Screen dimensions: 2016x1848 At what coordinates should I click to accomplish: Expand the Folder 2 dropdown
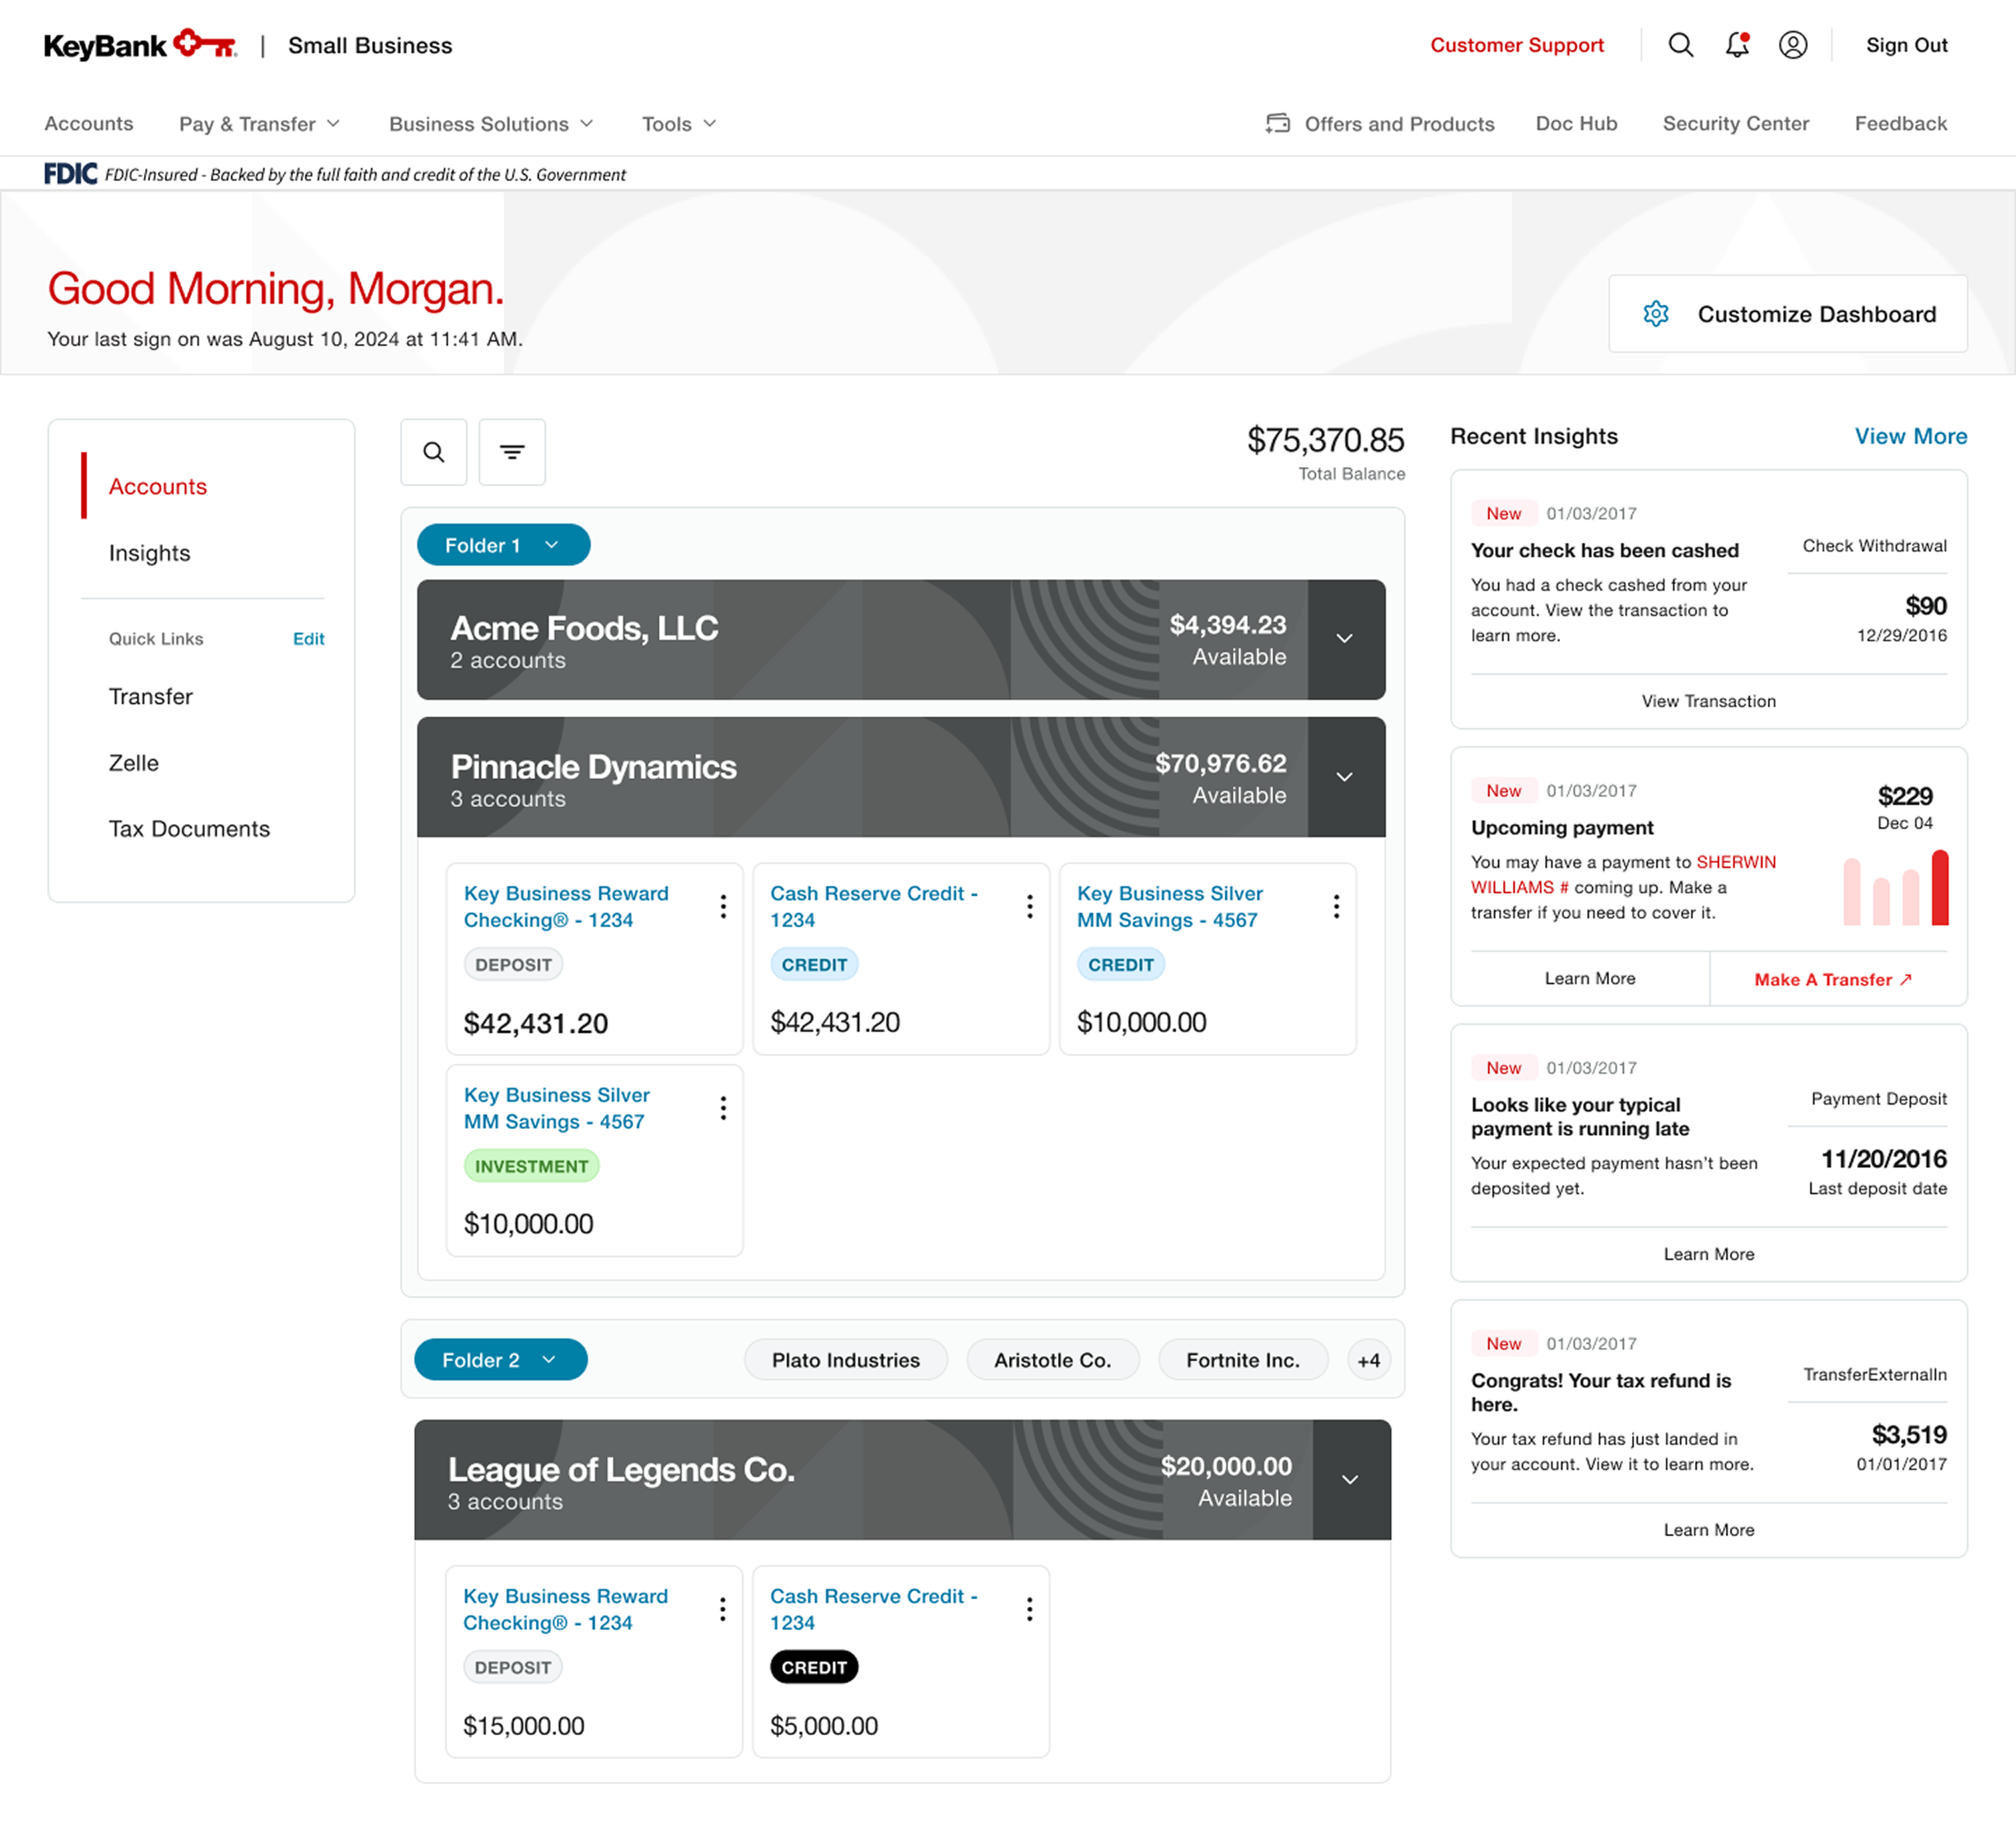pyautogui.click(x=501, y=1360)
